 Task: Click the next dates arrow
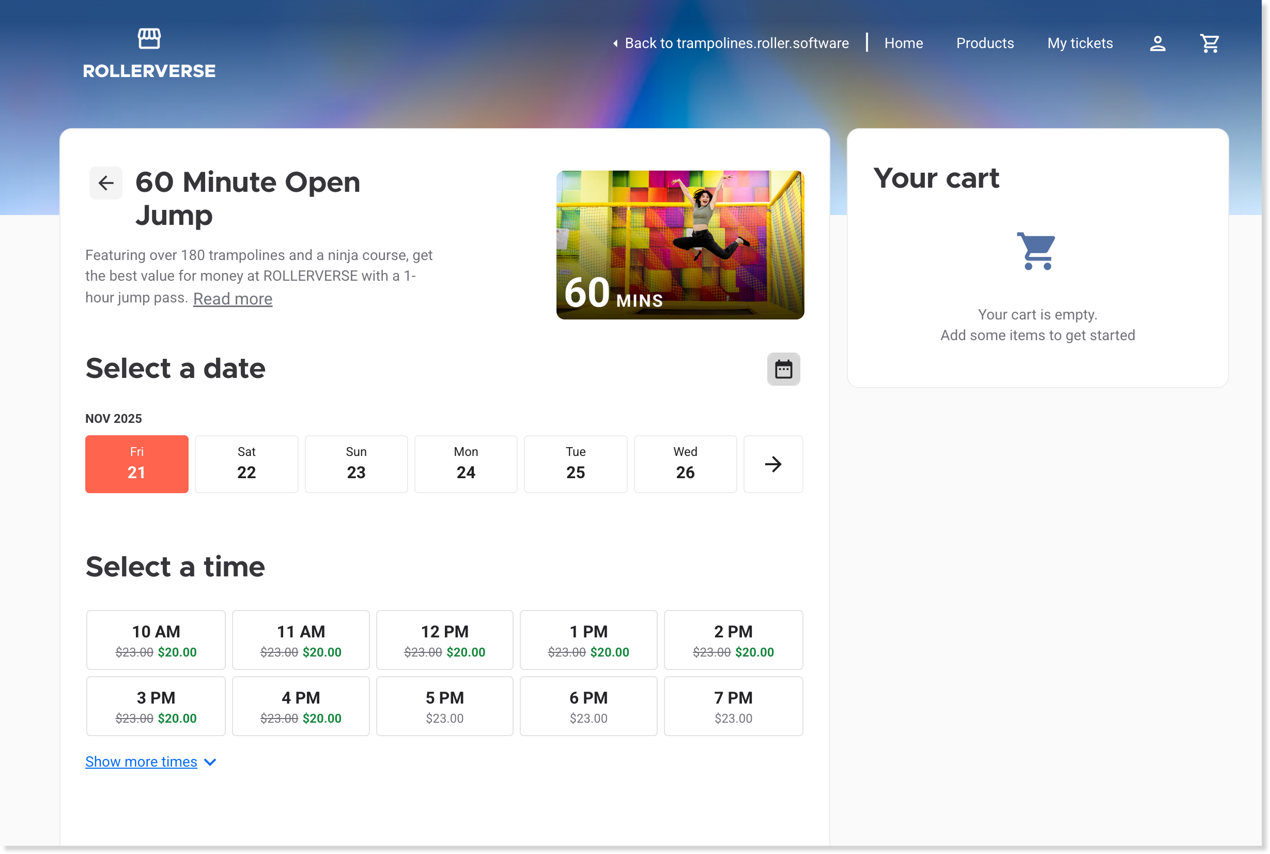pos(772,464)
